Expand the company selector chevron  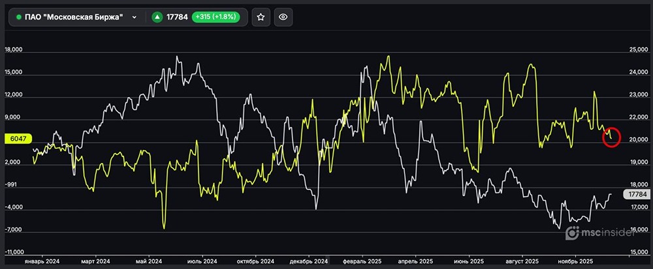coord(135,18)
